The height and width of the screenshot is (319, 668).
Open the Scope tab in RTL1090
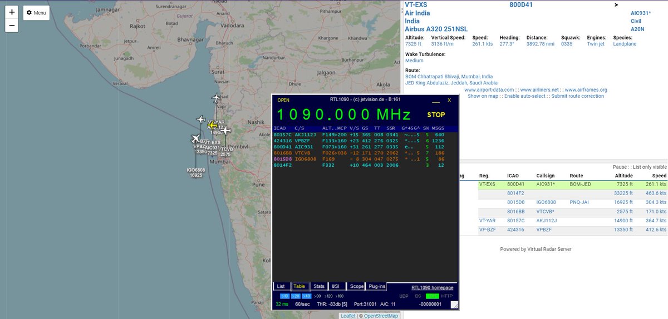(x=356, y=287)
